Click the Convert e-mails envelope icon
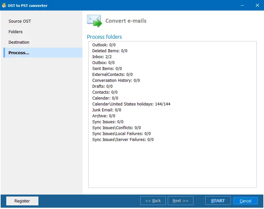 click(94, 21)
